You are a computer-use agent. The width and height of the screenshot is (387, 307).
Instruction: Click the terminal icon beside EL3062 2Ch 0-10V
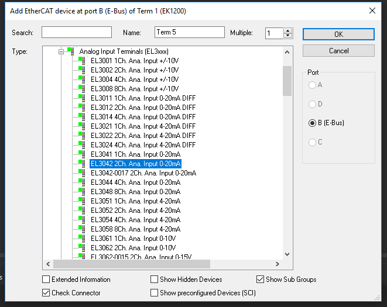[x=82, y=248]
